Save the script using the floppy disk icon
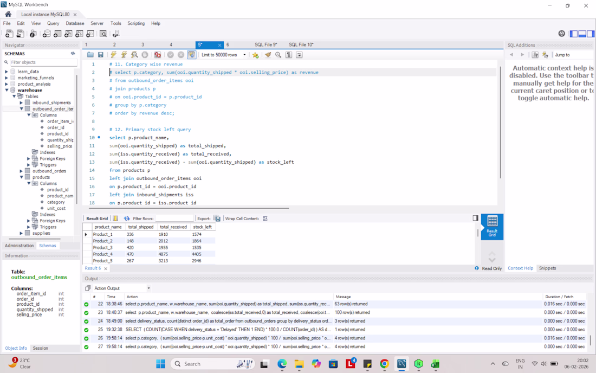The height and width of the screenshot is (373, 596). [101, 55]
